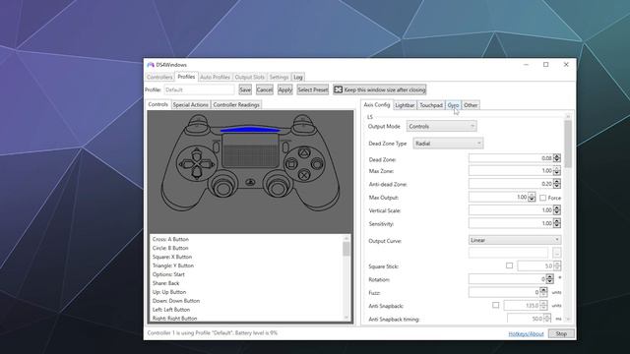Select the "Up: Up Button" mapping row

[x=169, y=292]
